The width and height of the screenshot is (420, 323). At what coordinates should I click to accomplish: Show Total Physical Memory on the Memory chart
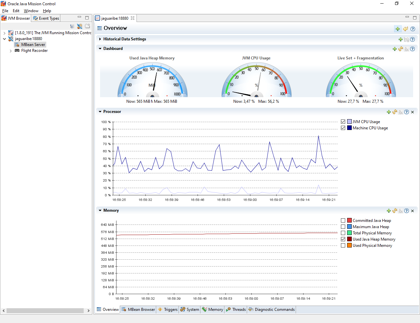point(343,233)
